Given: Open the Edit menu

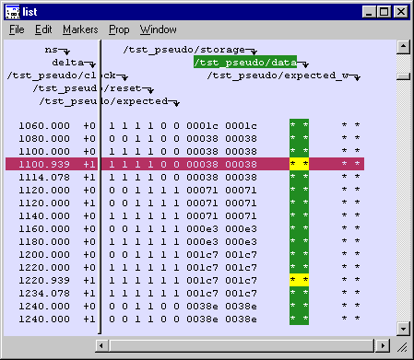Looking at the screenshot, I should [43, 29].
